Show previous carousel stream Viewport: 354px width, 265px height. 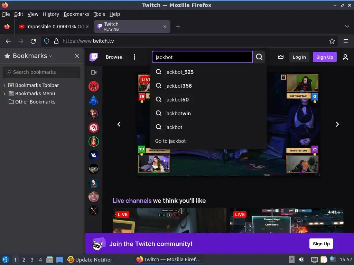[x=119, y=124]
